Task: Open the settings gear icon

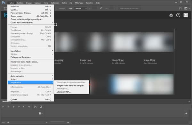Action: coord(171,15)
